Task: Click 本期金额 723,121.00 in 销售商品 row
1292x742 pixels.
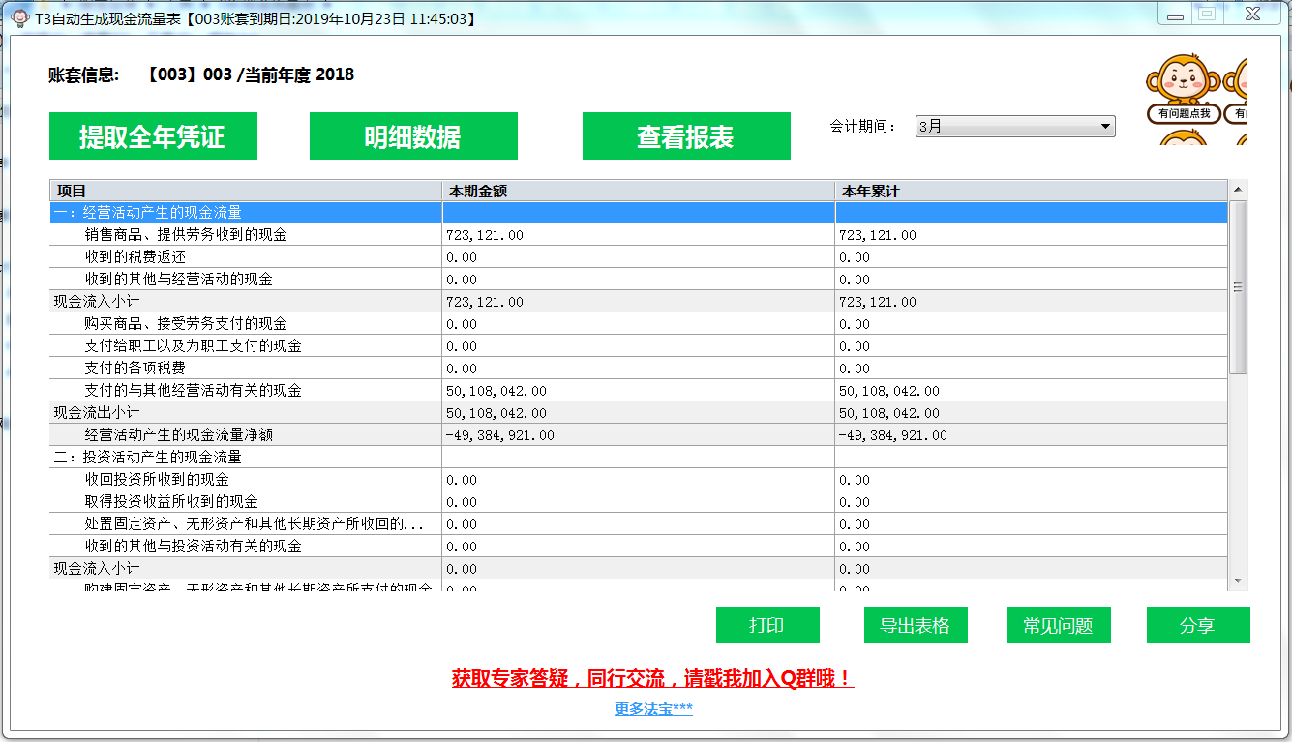Action: (x=639, y=235)
